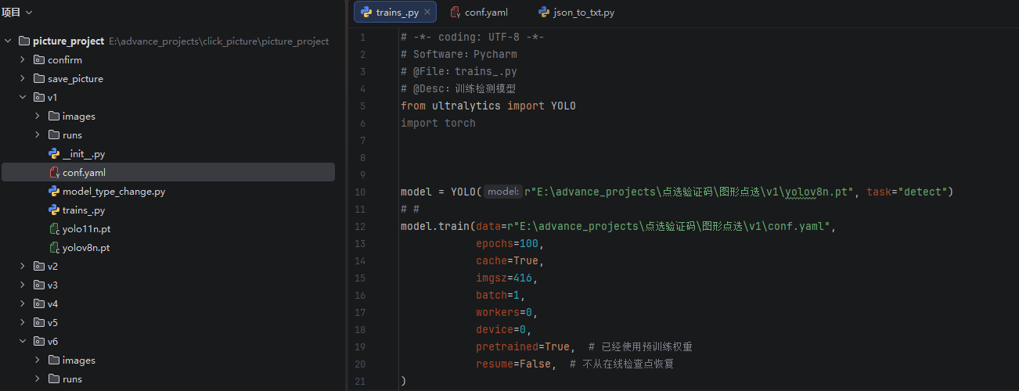Open trains_.py in the project tree
This screenshot has height=391, width=1019.
coord(83,210)
